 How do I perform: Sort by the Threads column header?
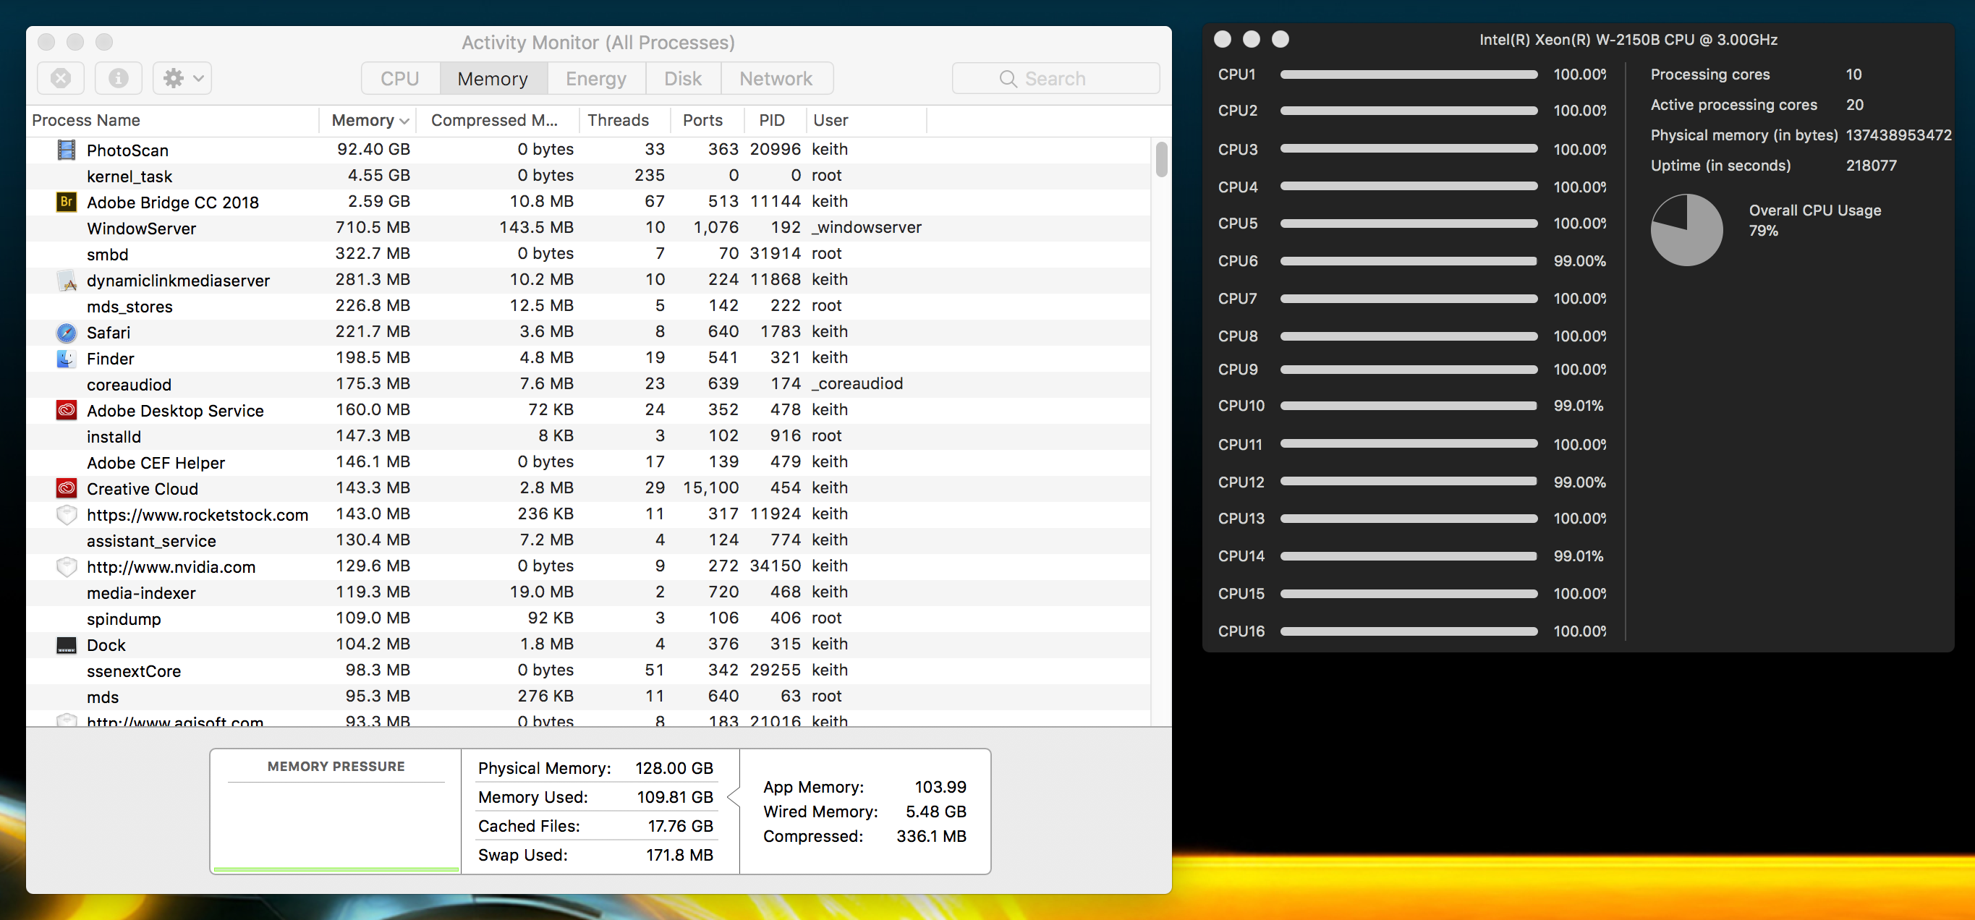624,120
